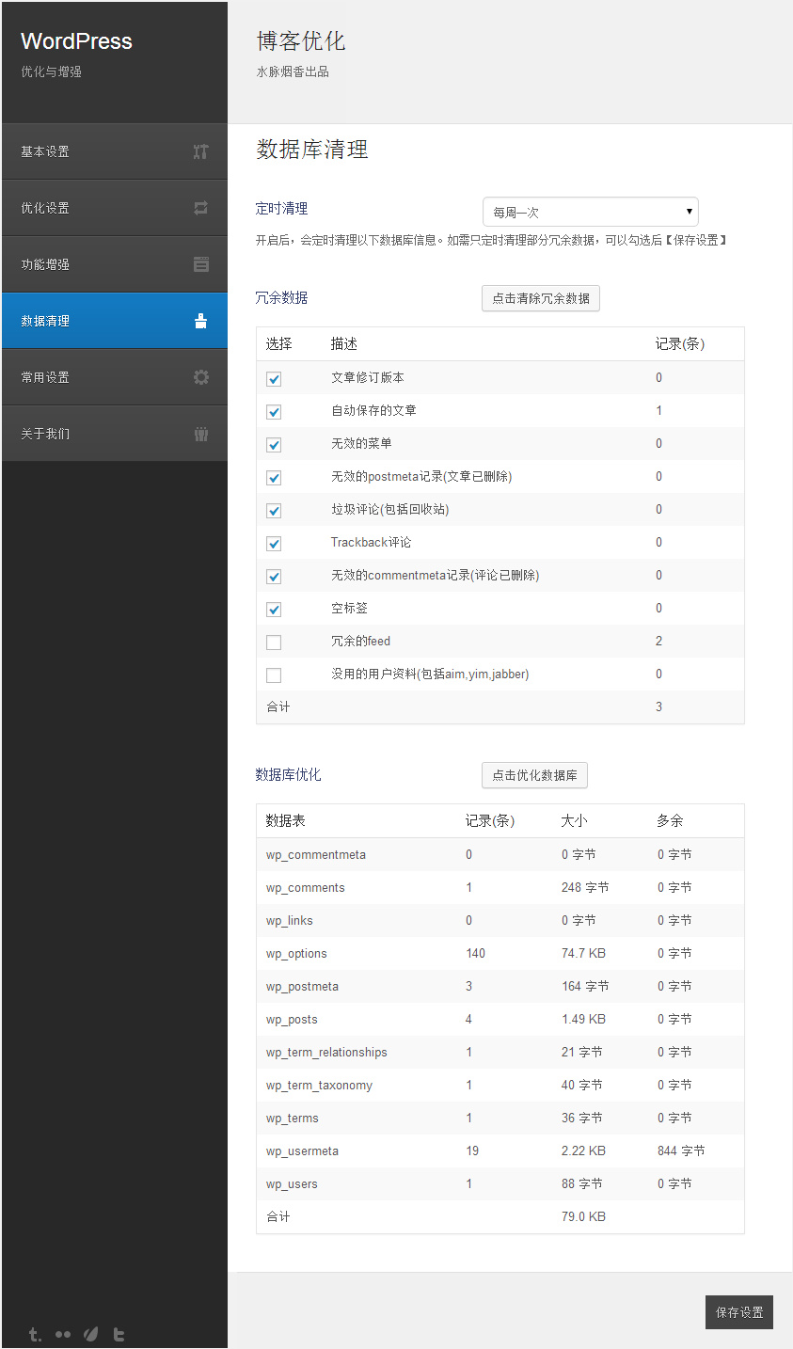This screenshot has width=793, height=1349.
Task: Click the archive box icon beside 功能增强
Action: coord(200,264)
